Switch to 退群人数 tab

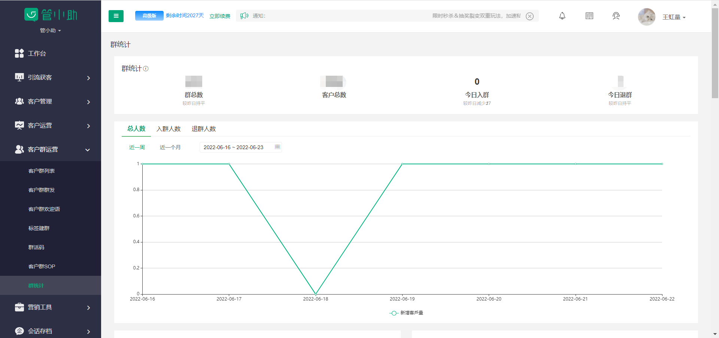pos(204,129)
